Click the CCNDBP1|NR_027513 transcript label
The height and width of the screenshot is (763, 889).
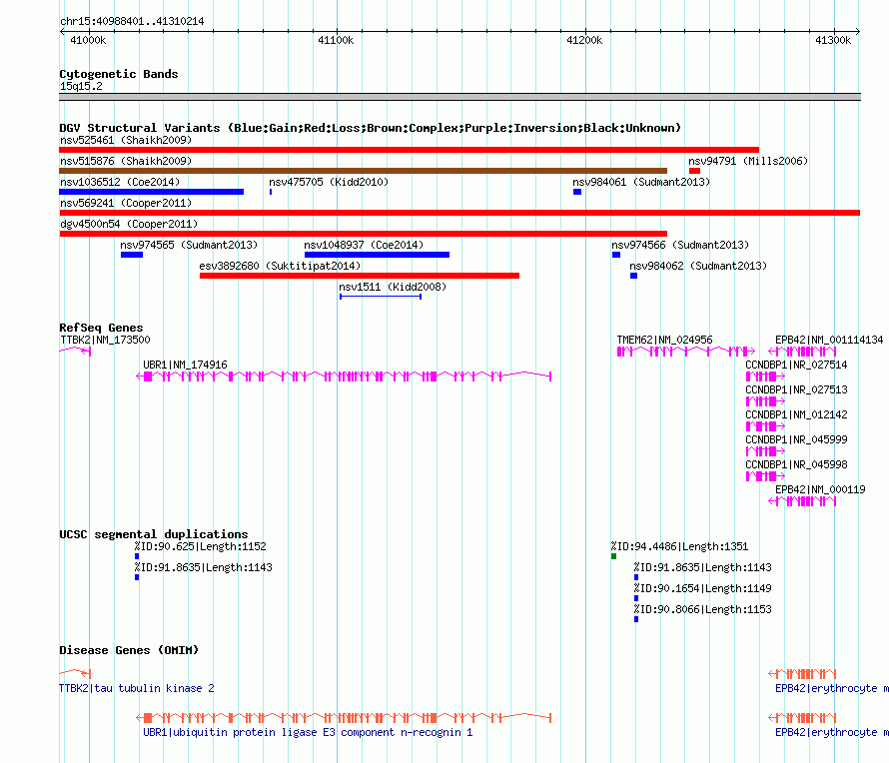click(x=796, y=390)
